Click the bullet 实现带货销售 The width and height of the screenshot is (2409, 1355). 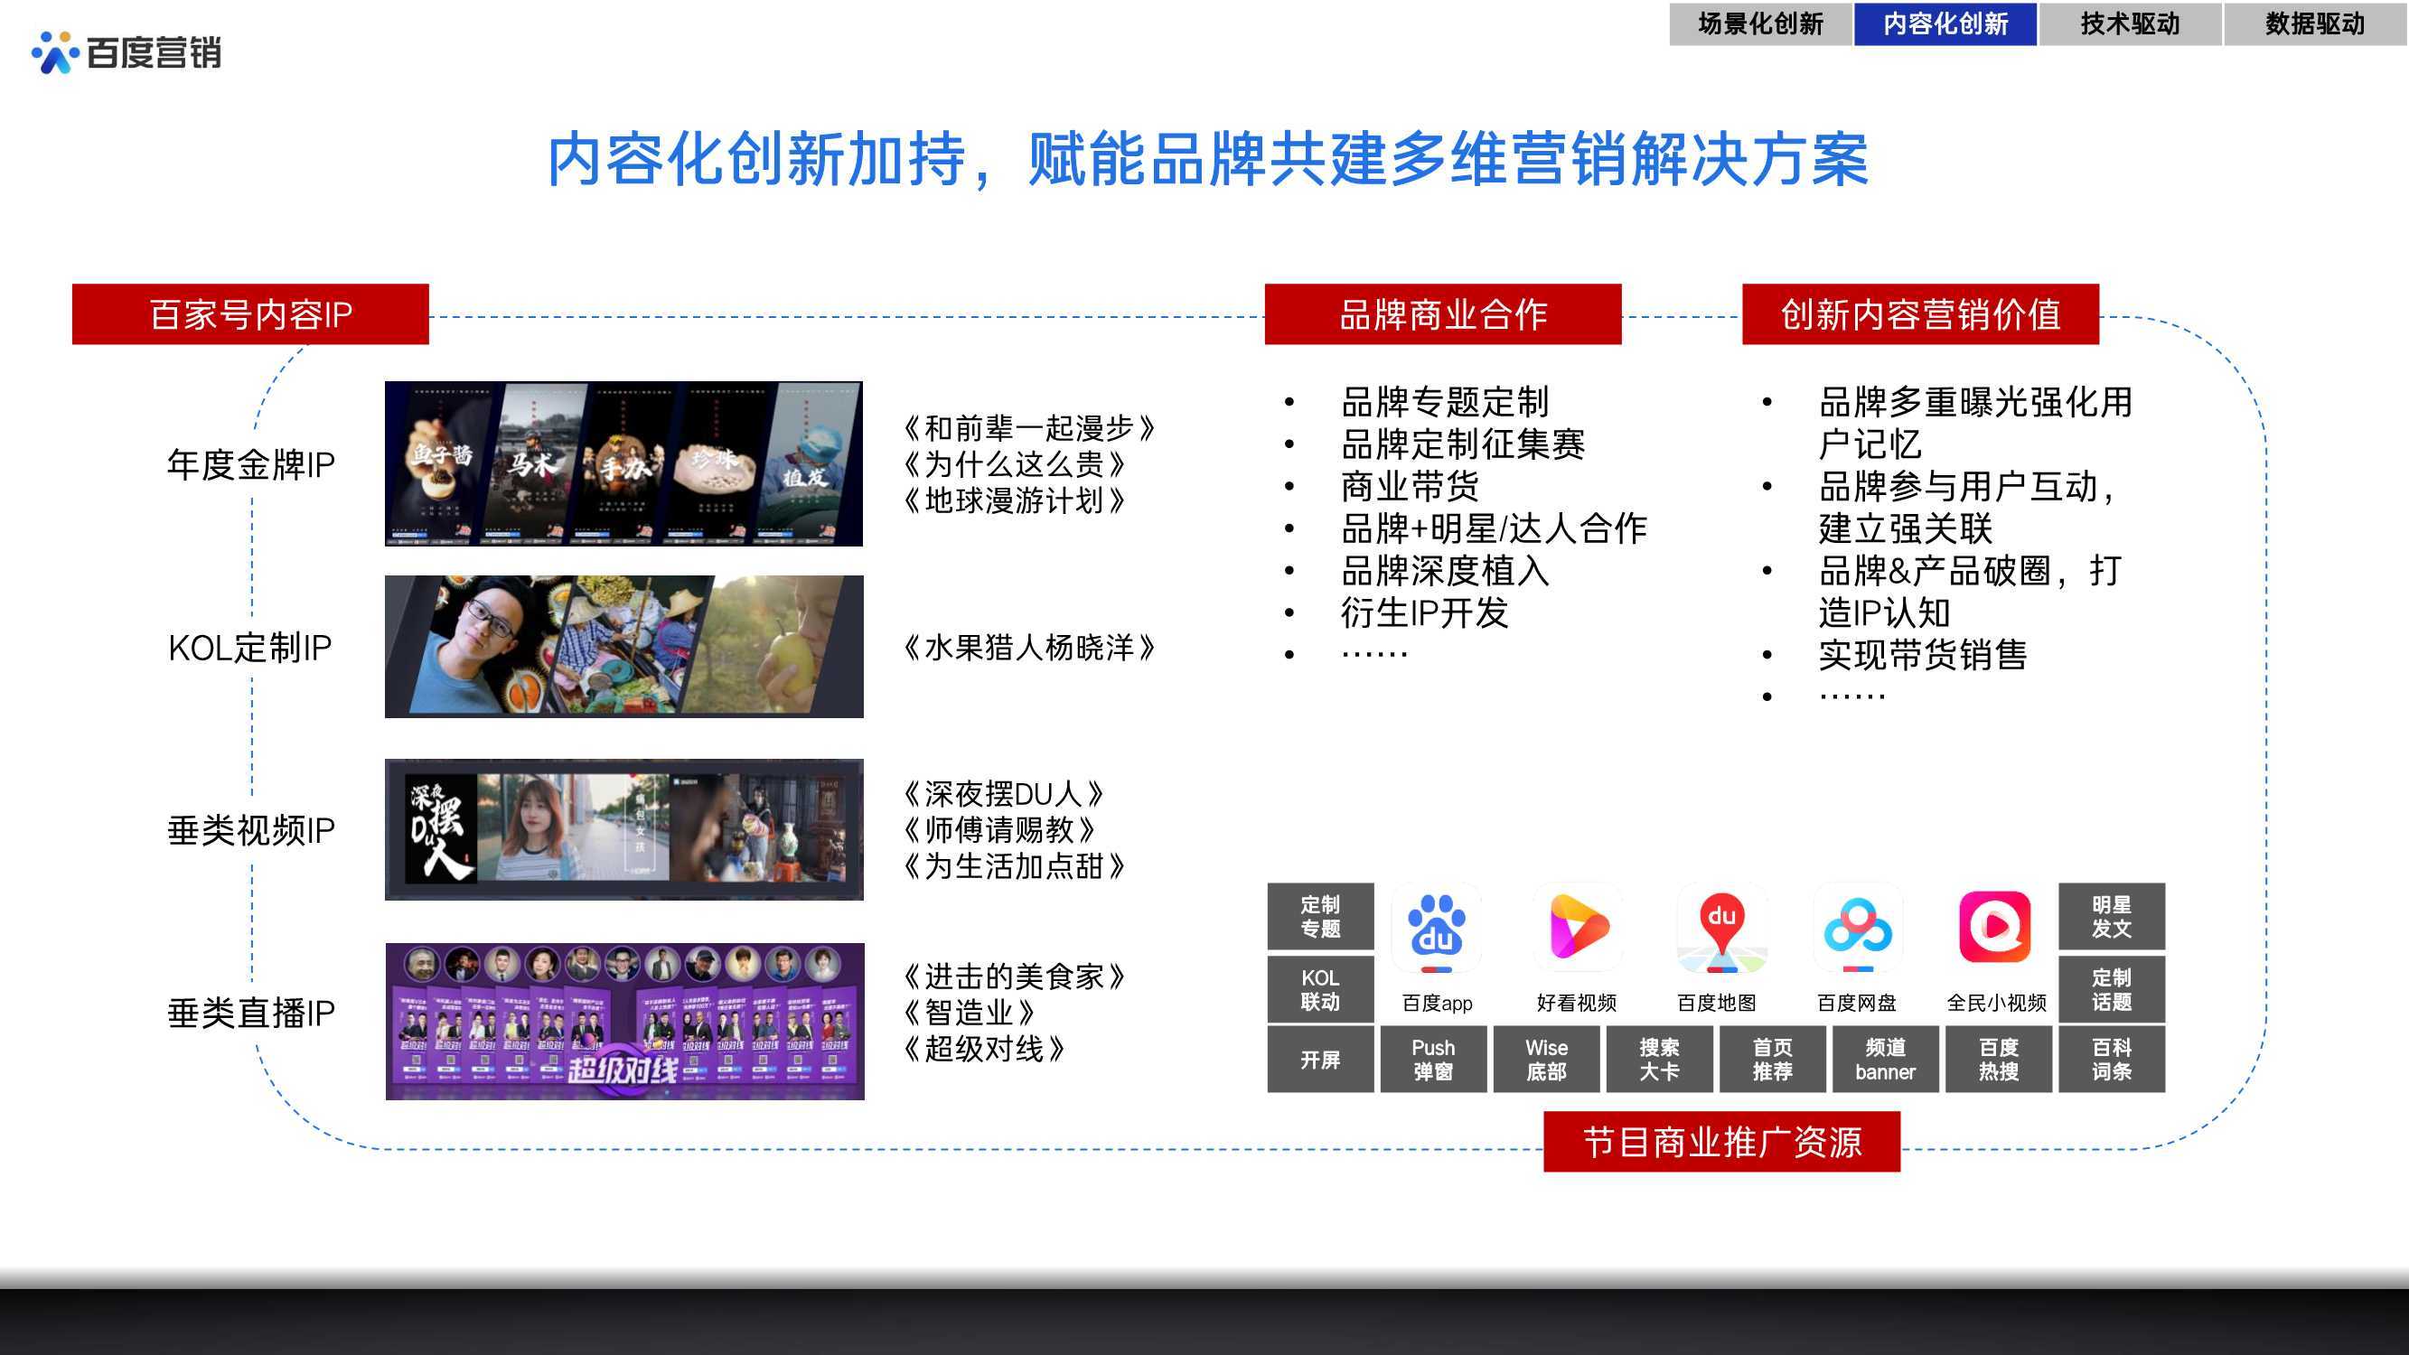1923,655
